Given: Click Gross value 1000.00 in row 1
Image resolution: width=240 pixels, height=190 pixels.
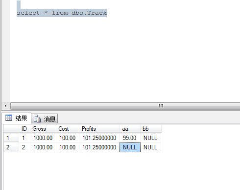Looking at the screenshot, I should pos(43,138).
